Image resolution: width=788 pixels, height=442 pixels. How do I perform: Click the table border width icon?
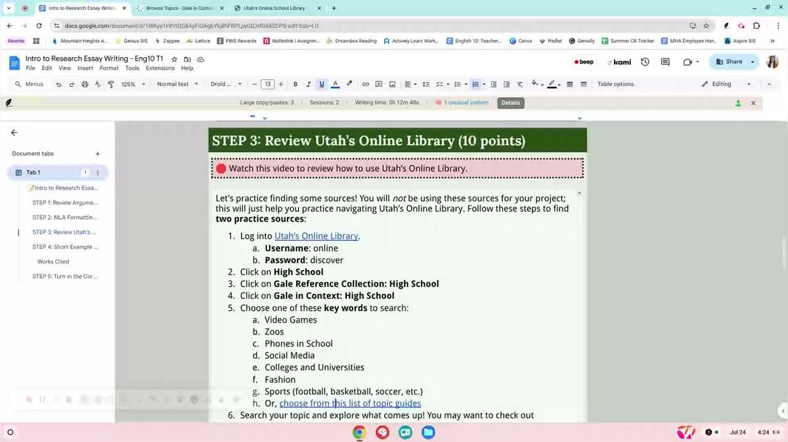tap(569, 84)
